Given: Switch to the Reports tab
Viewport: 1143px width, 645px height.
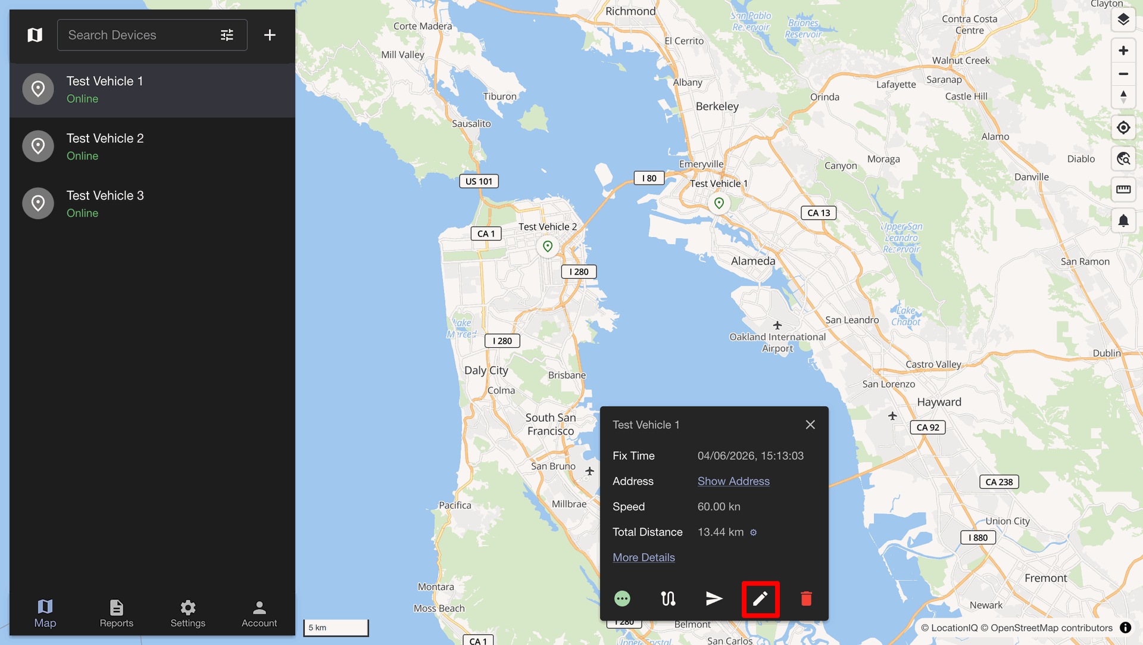Looking at the screenshot, I should pos(117,613).
